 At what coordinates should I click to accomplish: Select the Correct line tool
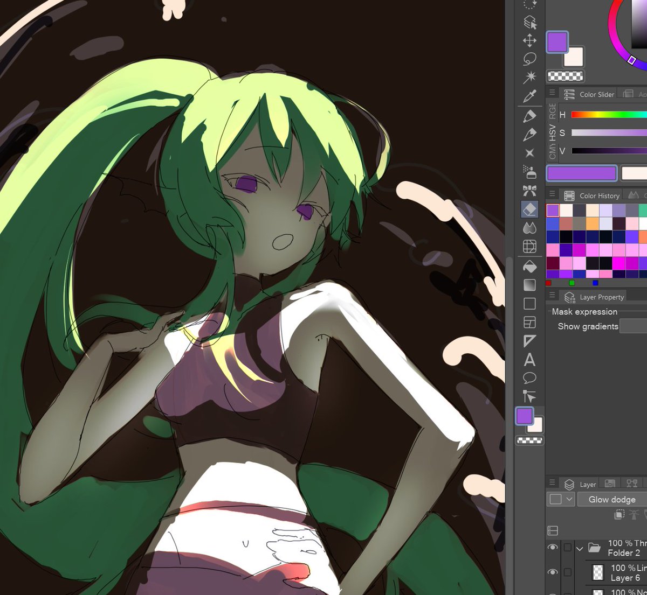530,397
